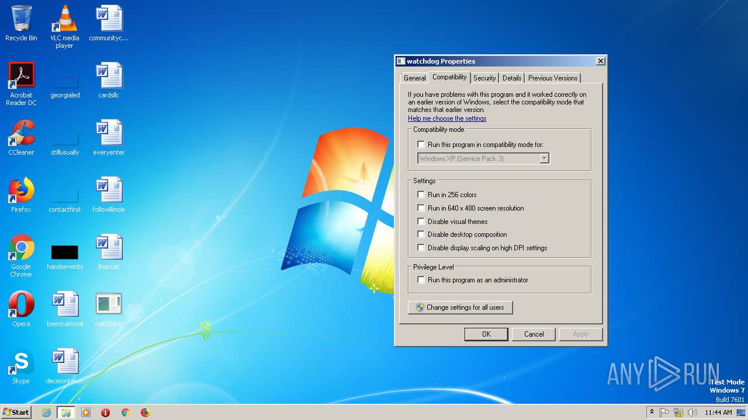Check Disable visual themes
Viewport: 748px width, 420px height.
[421, 222]
